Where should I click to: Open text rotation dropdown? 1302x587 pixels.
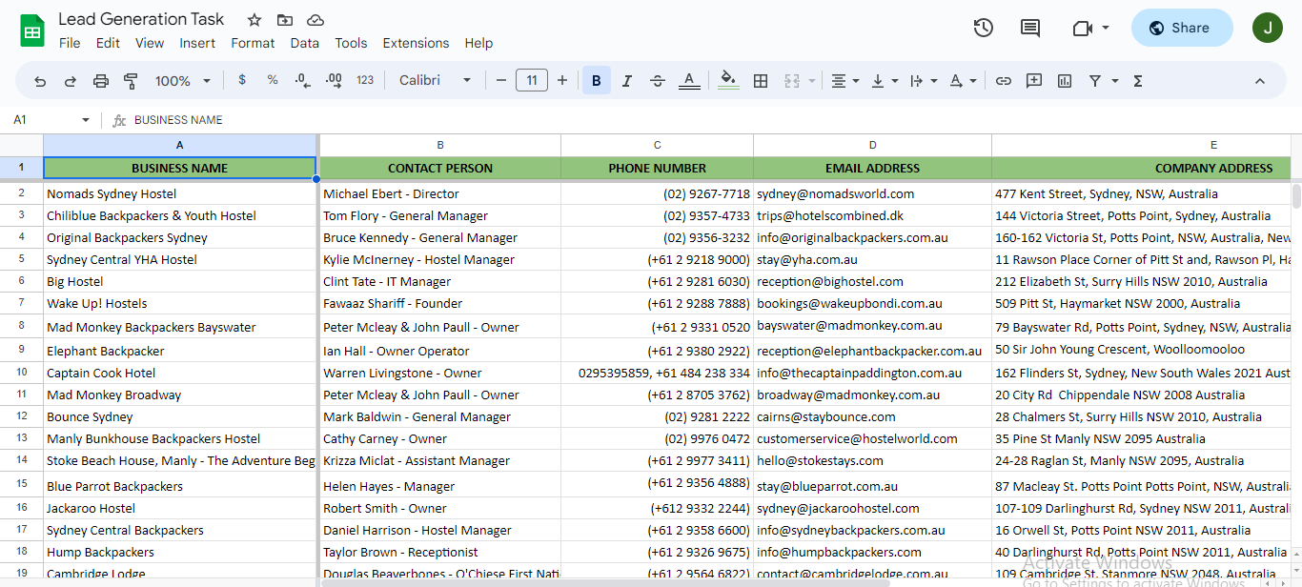point(963,81)
